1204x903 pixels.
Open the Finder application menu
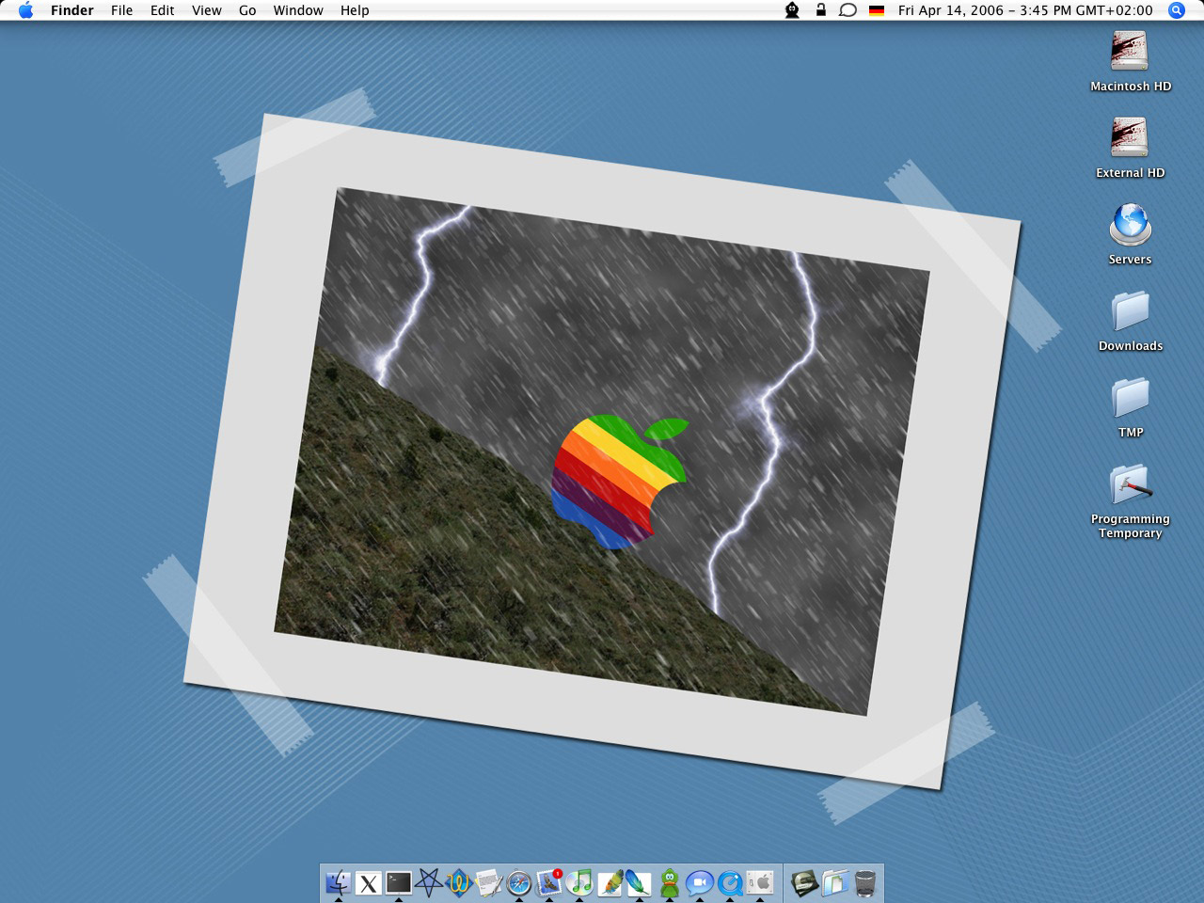[x=71, y=10]
